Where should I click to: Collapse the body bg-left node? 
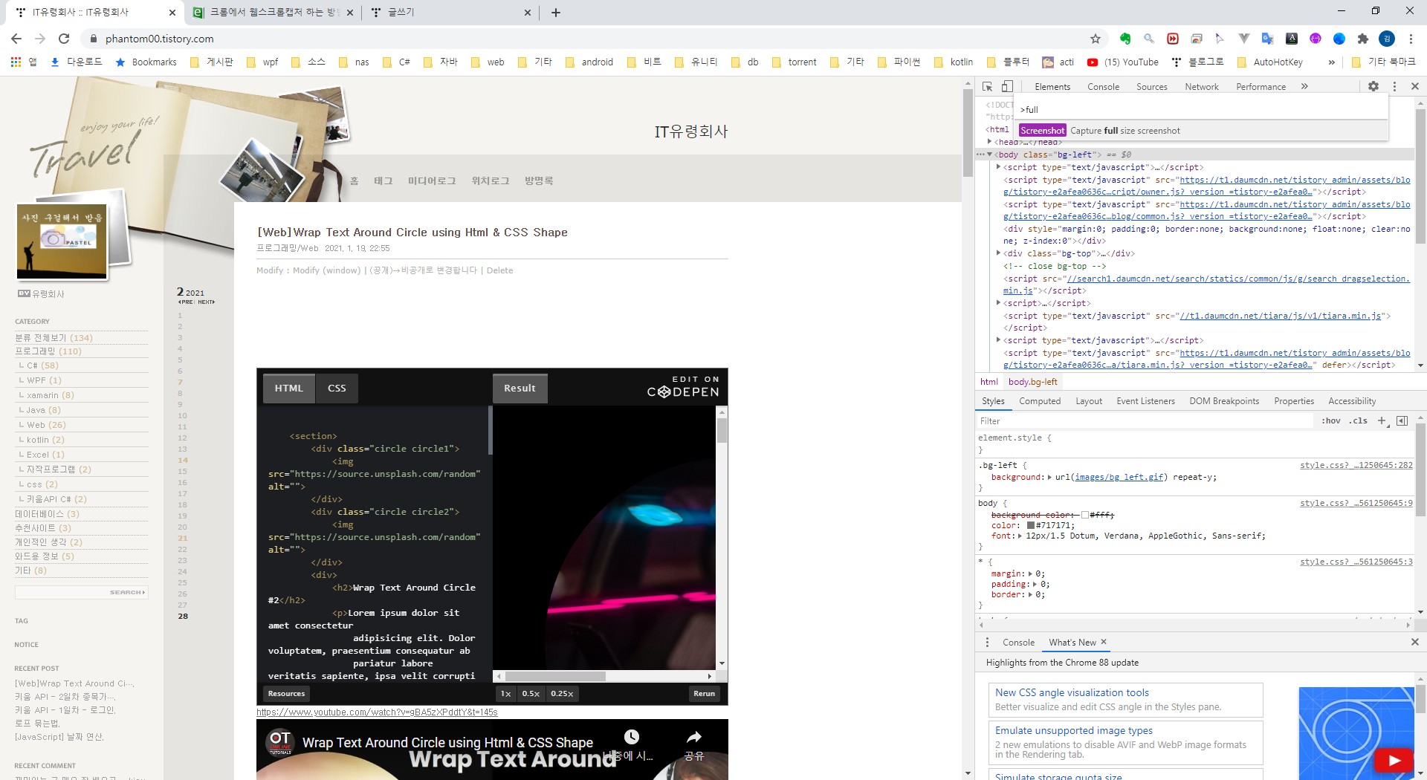(x=989, y=155)
